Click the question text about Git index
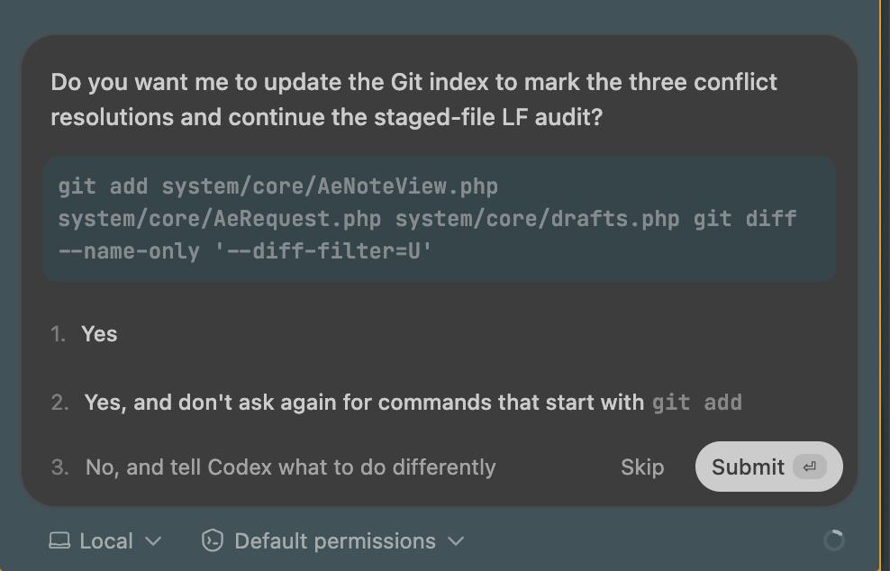890x571 pixels. (x=413, y=99)
